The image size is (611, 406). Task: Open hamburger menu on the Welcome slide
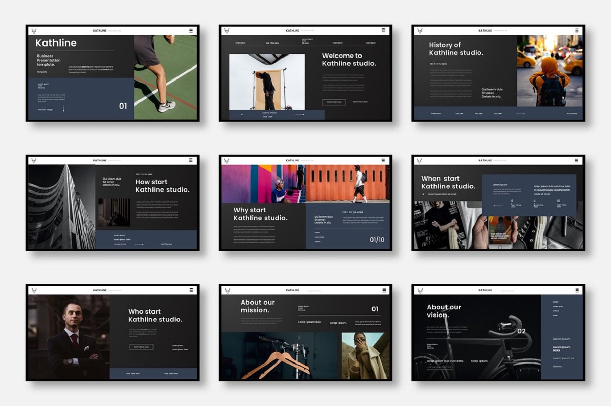383,30
